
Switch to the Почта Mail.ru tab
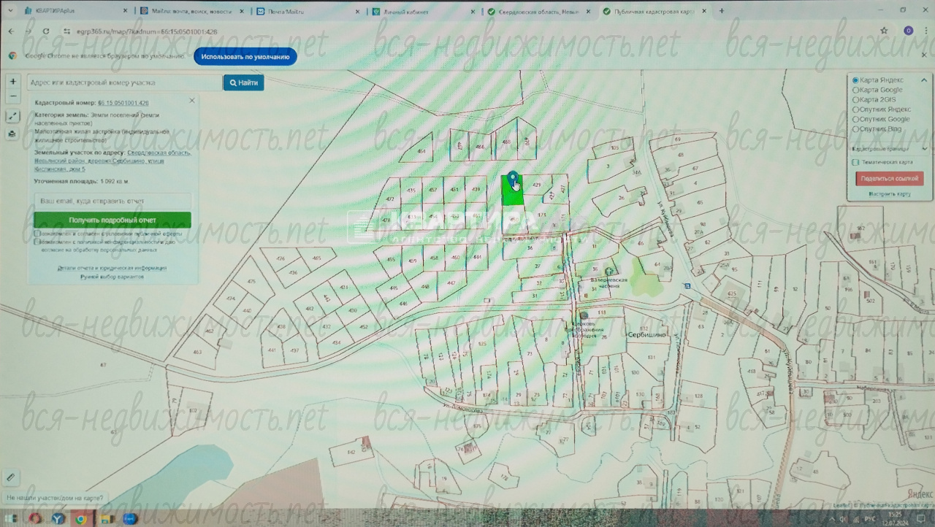point(307,11)
